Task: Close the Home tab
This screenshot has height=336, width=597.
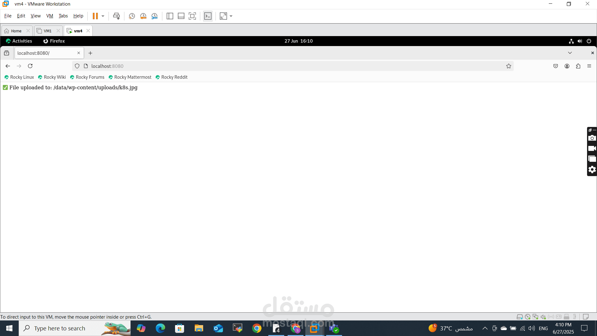Action: pyautogui.click(x=28, y=31)
